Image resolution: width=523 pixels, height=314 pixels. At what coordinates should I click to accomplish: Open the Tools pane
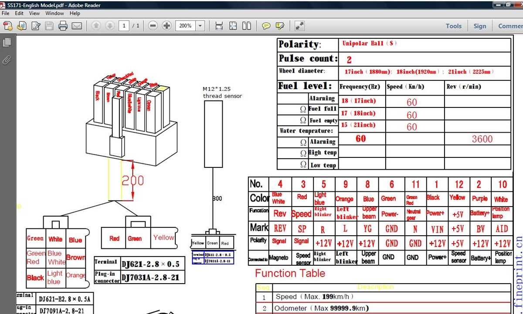[453, 26]
